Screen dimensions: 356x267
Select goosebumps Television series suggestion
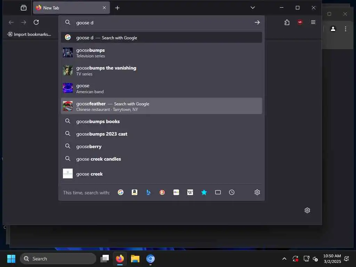pos(161,53)
